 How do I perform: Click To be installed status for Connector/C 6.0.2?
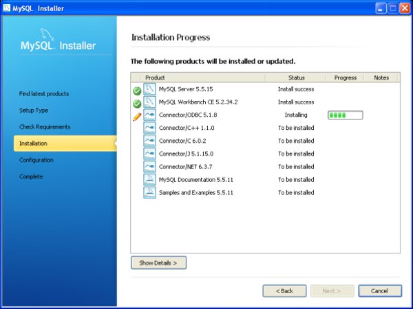296,141
